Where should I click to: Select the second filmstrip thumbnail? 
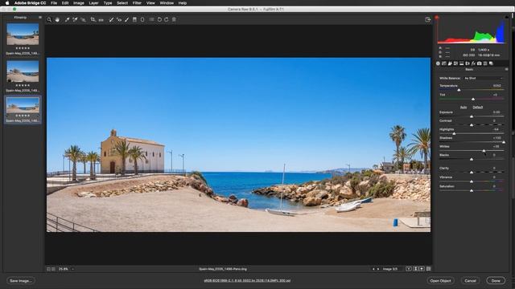[23, 71]
